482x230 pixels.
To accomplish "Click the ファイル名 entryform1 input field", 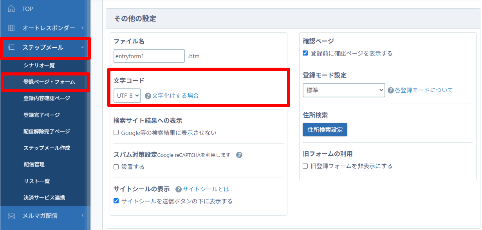I will click(149, 56).
